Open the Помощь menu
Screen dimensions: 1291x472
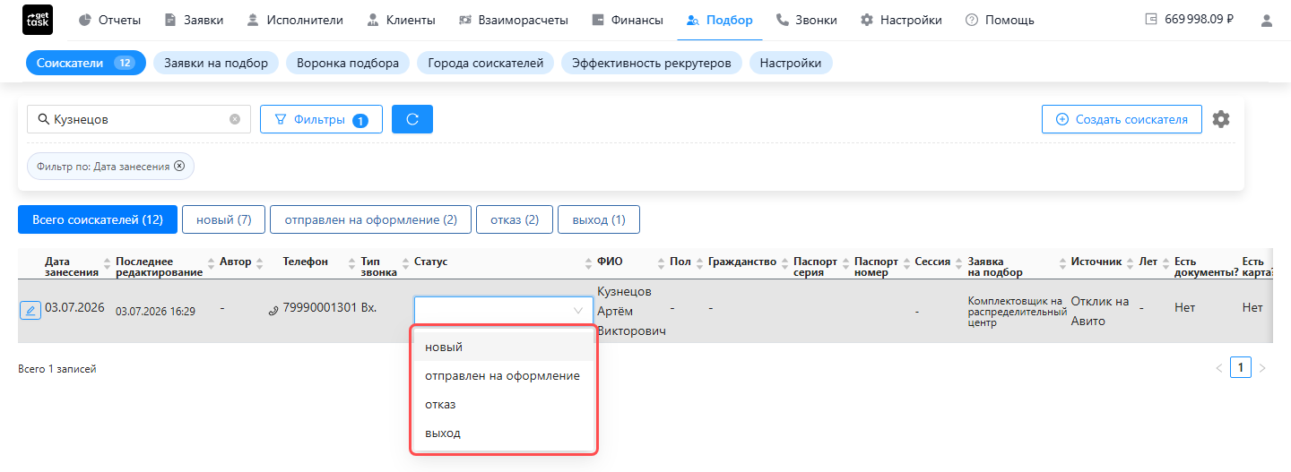point(1000,20)
